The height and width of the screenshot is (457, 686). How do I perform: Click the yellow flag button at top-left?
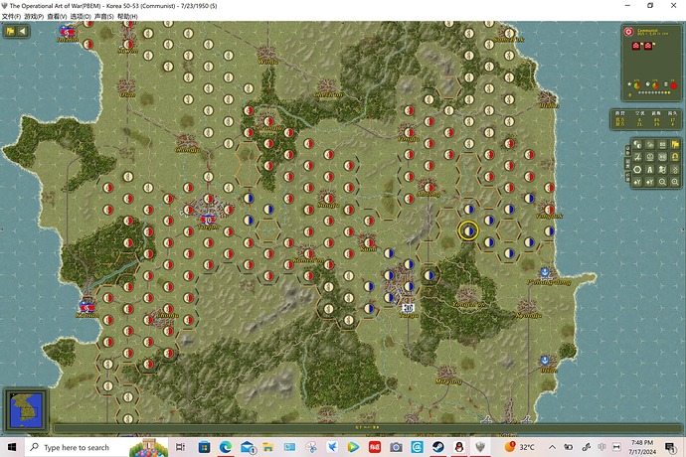click(x=10, y=31)
